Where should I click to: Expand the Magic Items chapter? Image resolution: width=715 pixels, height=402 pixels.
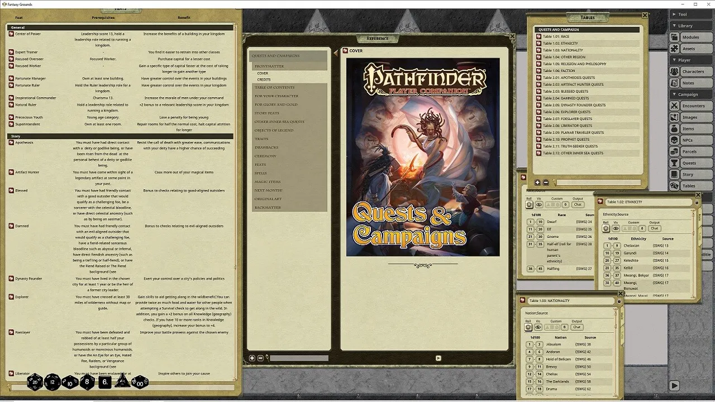pyautogui.click(x=289, y=181)
